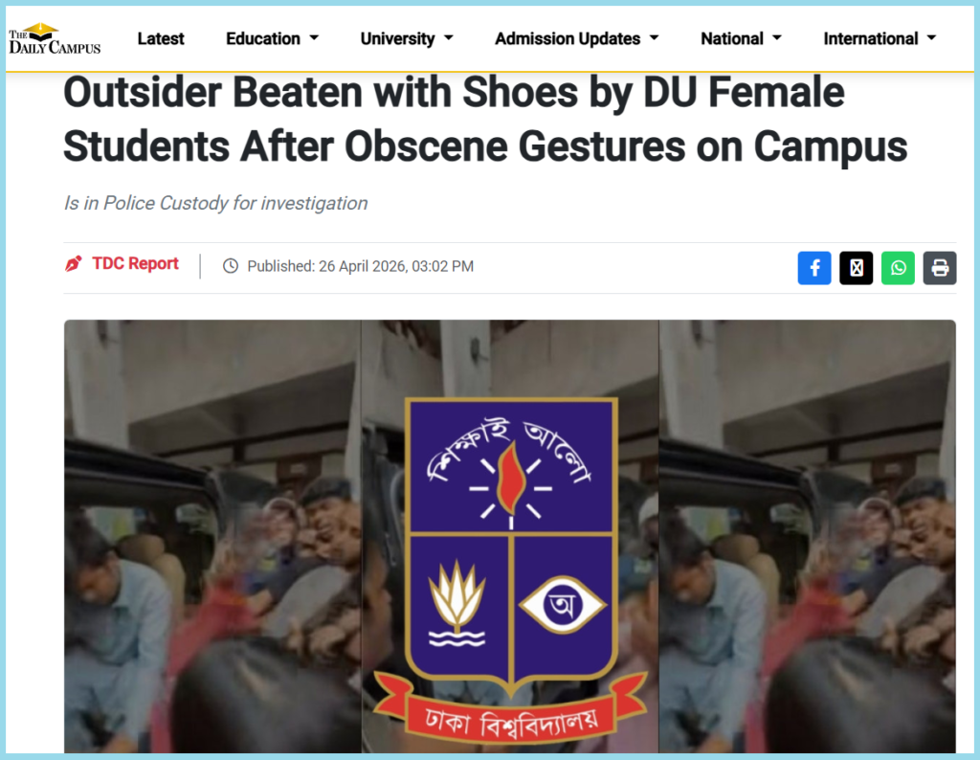Expand the Admission Updates dropdown
Viewport: 980px width, 760px height.
(x=577, y=38)
